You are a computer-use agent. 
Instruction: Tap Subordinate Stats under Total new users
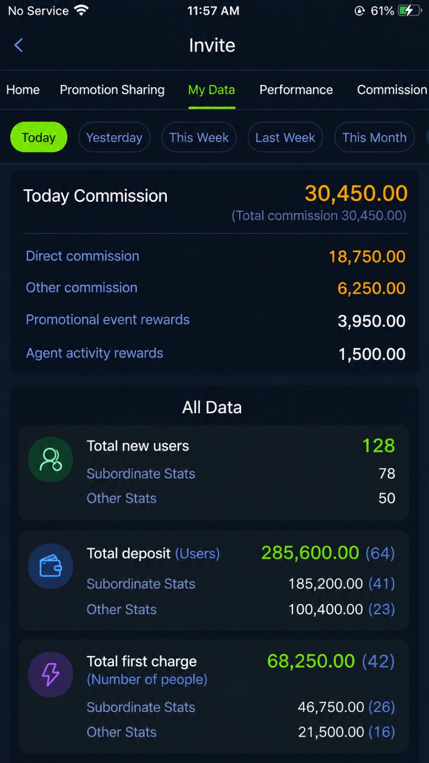click(141, 474)
